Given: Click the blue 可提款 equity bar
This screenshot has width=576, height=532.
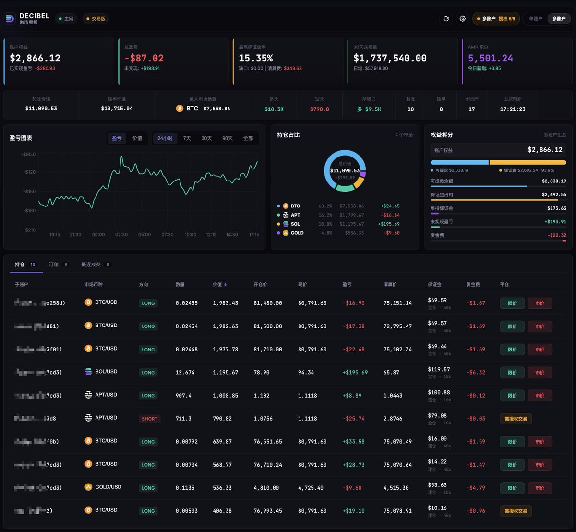Looking at the screenshot, I should tap(459, 163).
